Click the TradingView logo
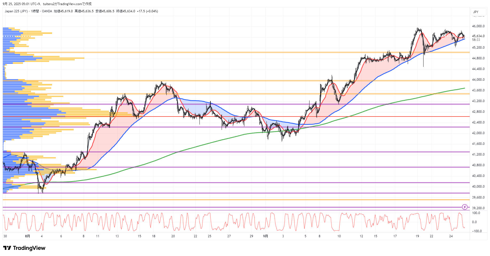Image resolution: width=490 pixels, height=256 pixels. click(24, 248)
